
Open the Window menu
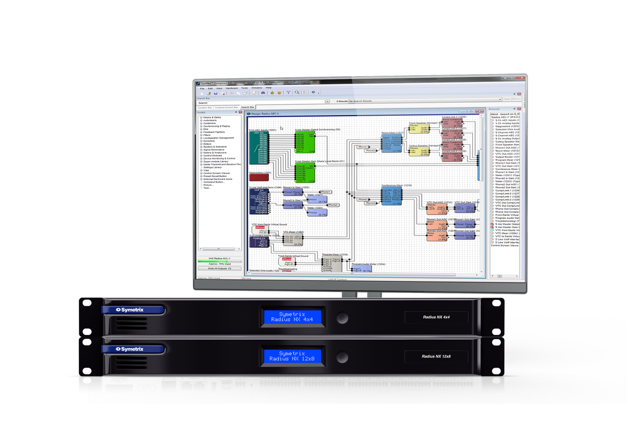(257, 88)
